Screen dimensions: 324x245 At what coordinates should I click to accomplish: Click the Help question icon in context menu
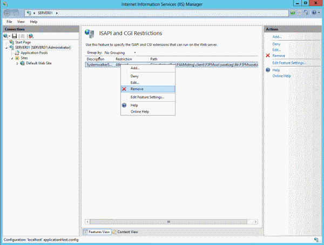tap(124, 105)
